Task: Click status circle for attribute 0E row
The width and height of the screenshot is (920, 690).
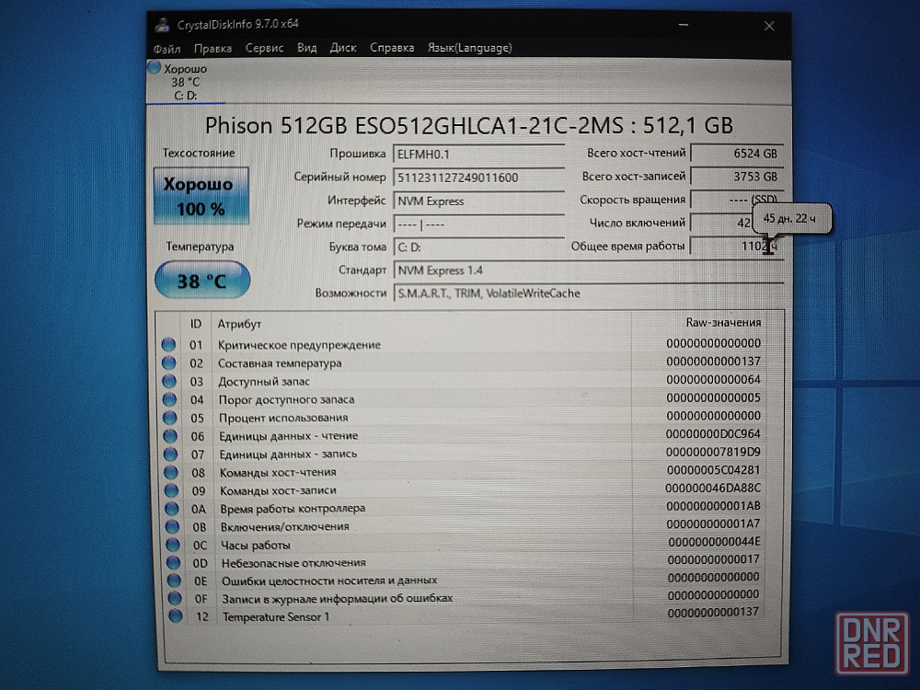Action: (174, 581)
